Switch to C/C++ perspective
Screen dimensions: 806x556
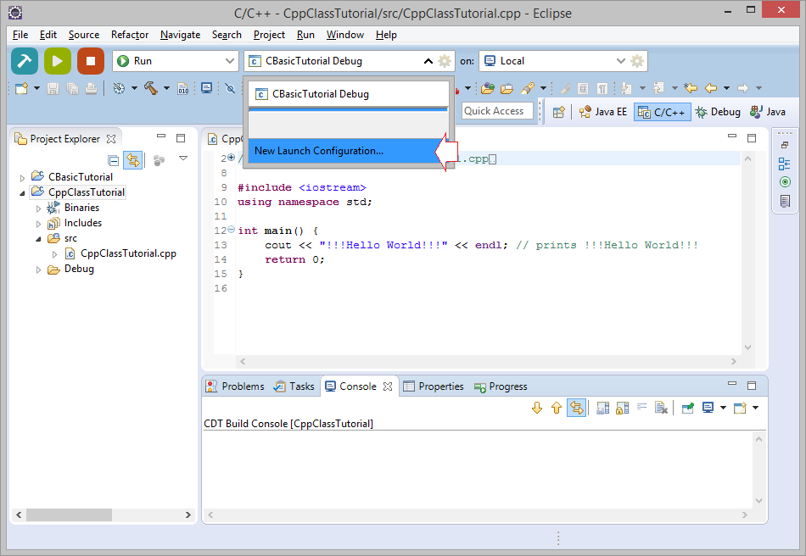[x=662, y=112]
